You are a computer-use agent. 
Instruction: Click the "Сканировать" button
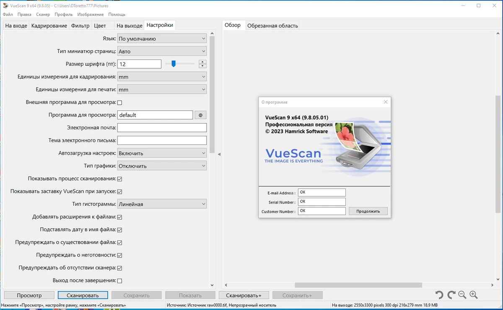click(83, 295)
